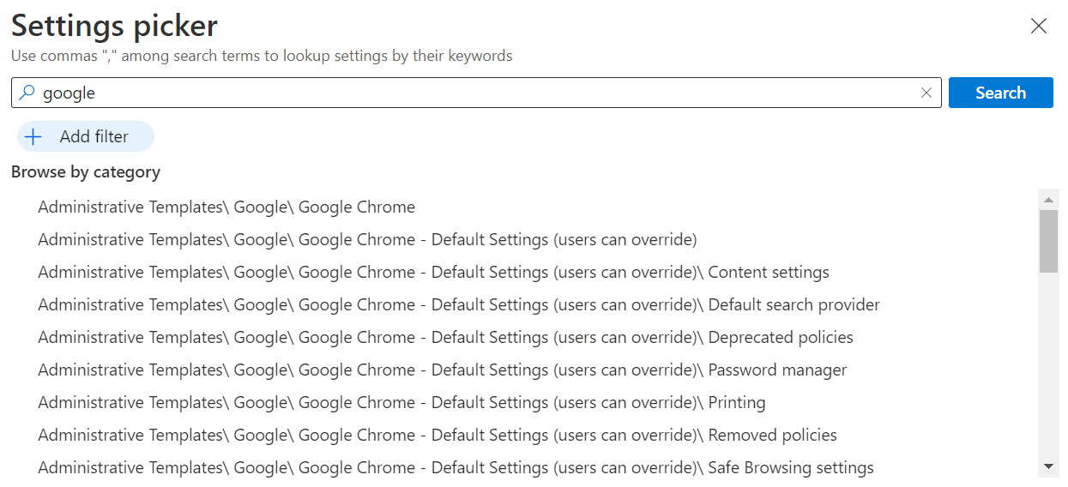Viewport: 1068px width, 487px height.
Task: Select the Google Chrome category
Action: [226, 207]
